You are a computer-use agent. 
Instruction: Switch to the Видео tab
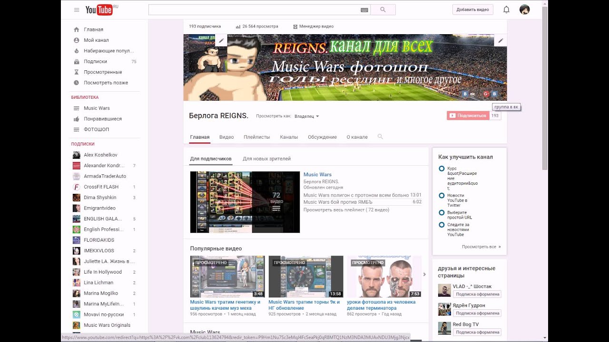point(226,137)
